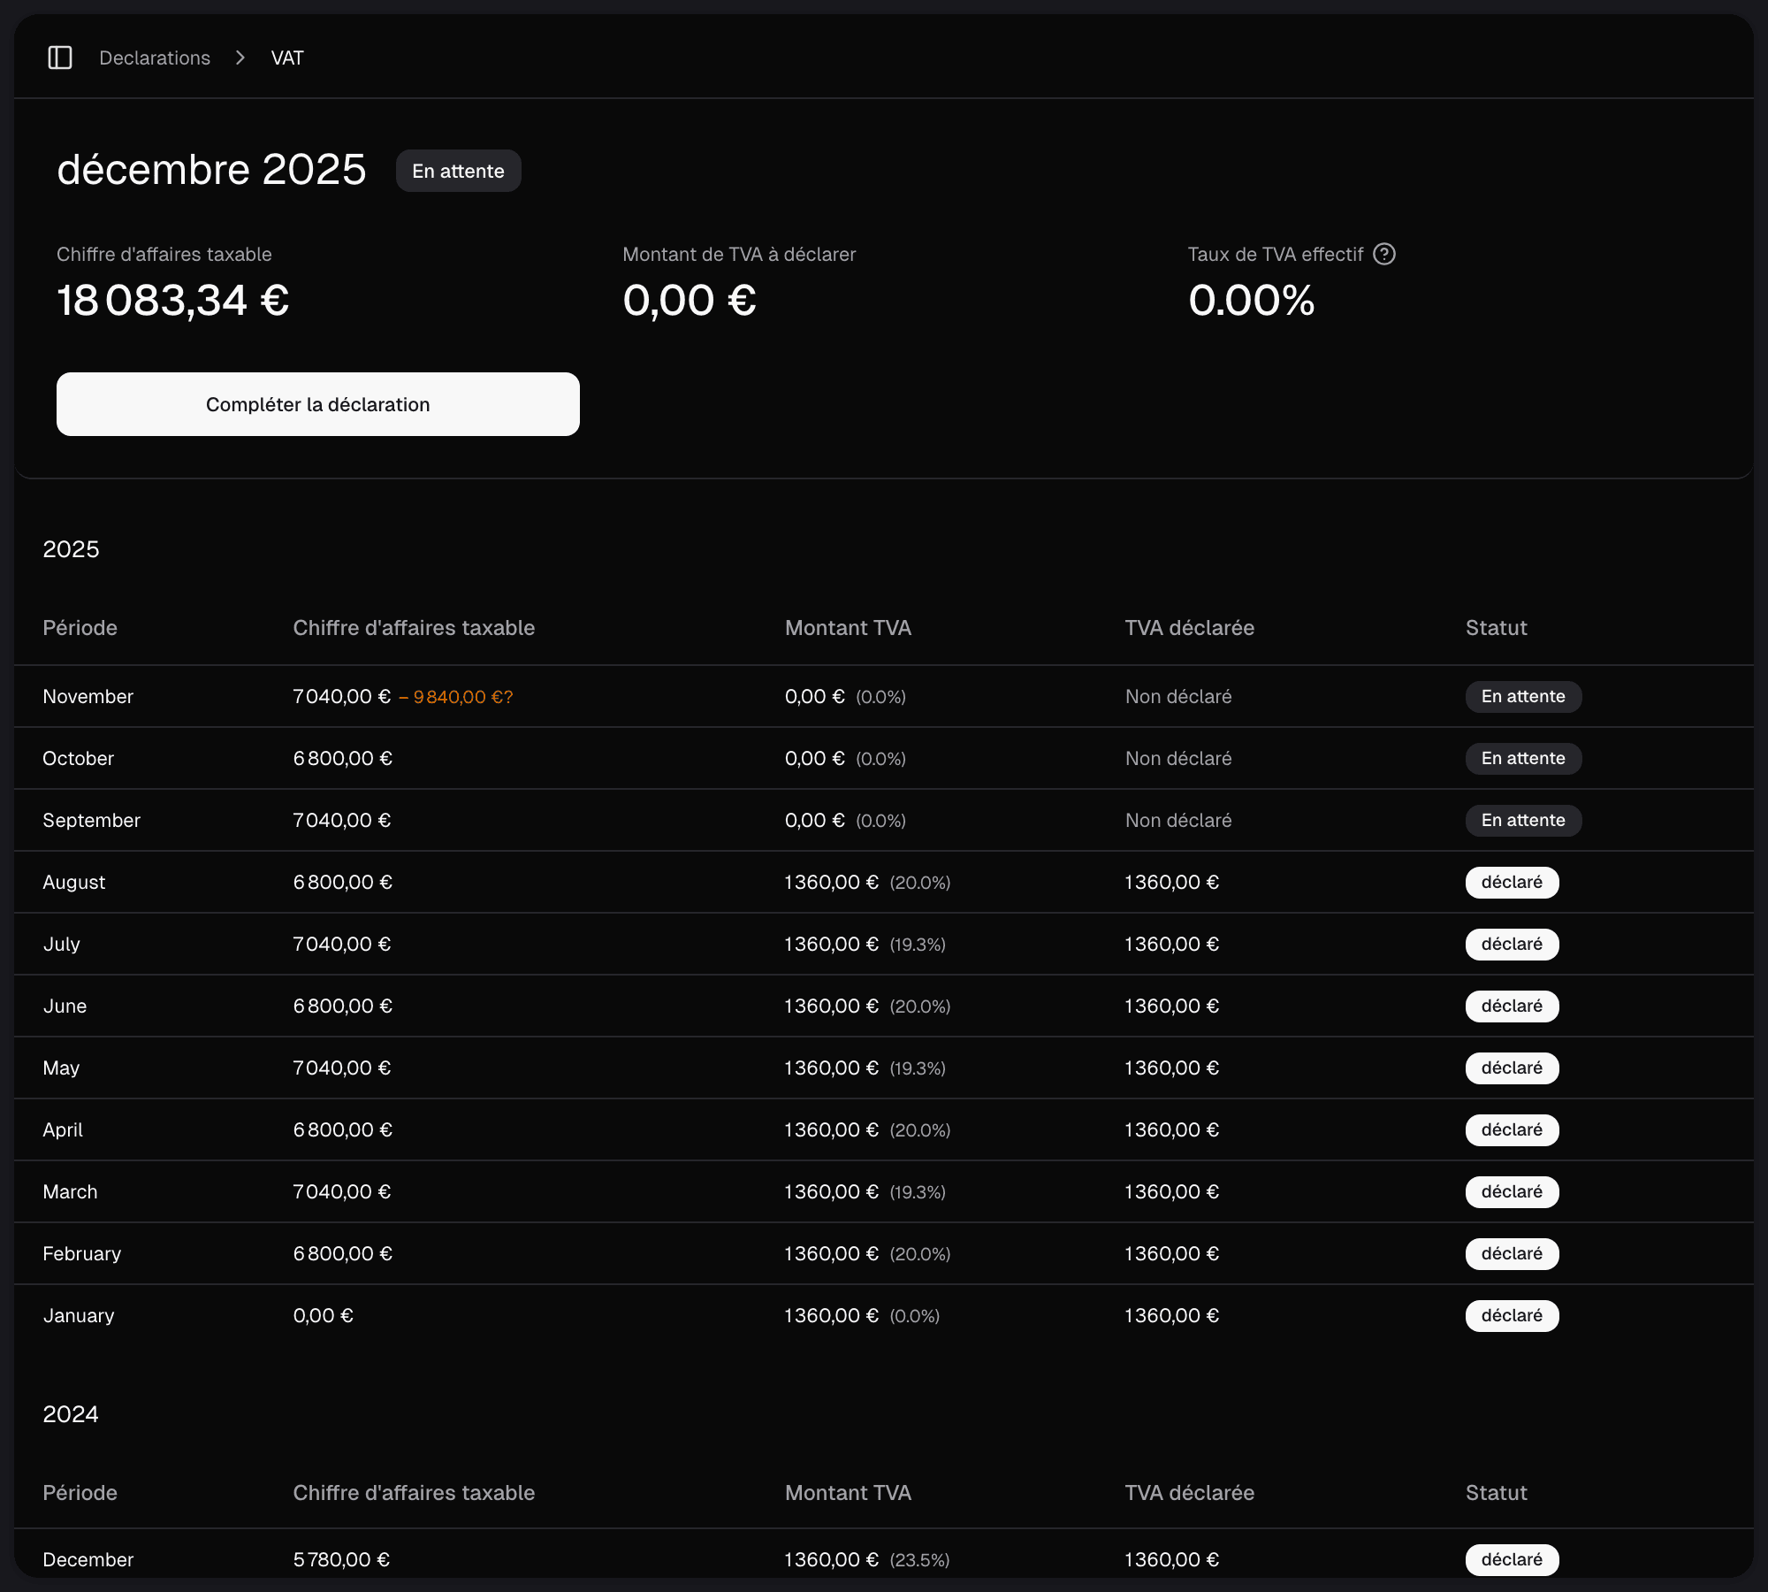This screenshot has width=1768, height=1592.
Task: Click the breadcrumb chevron after Declarations
Action: coord(240,57)
